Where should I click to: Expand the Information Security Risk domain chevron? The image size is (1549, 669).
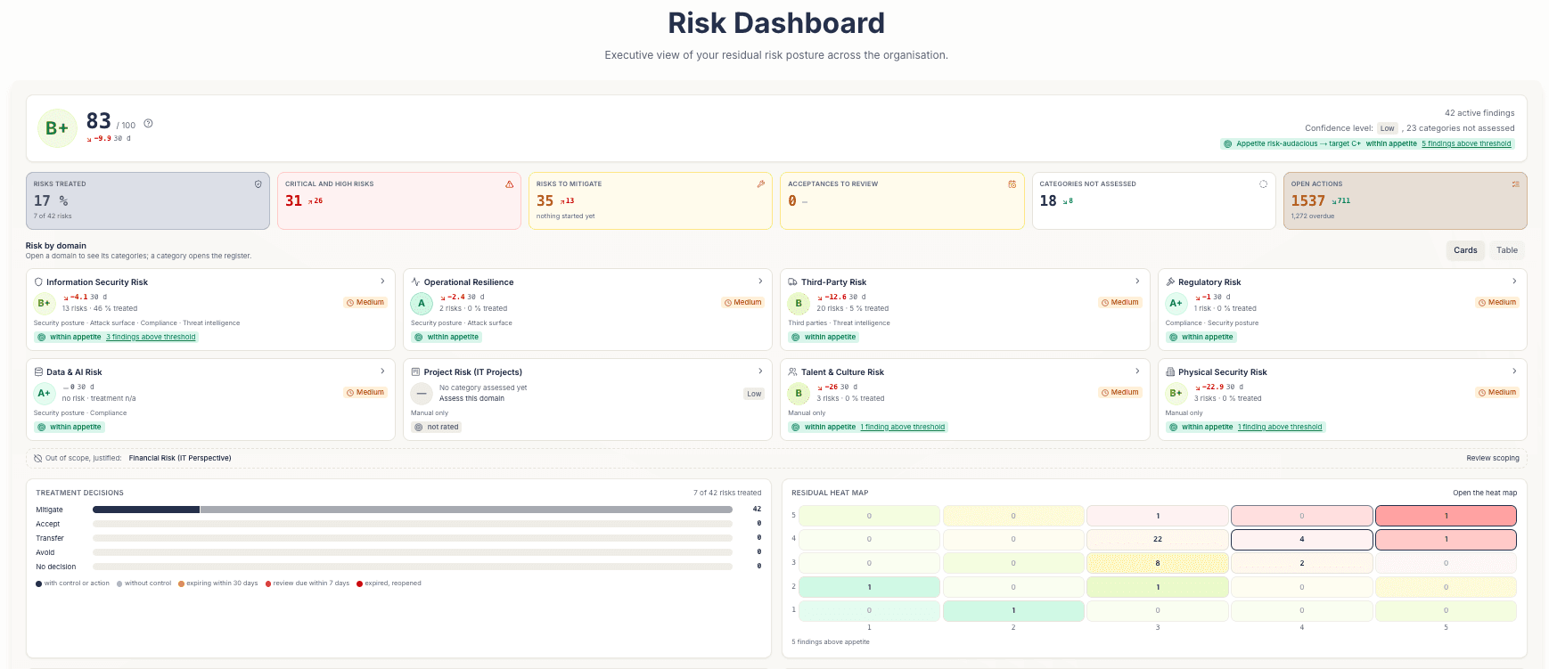(383, 281)
